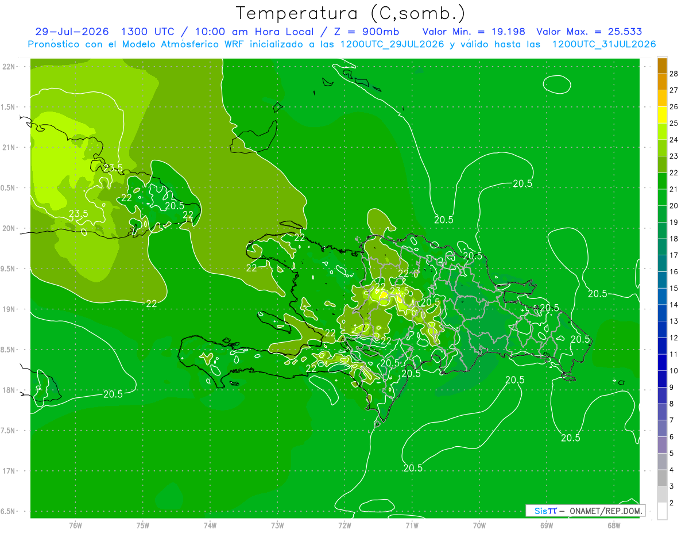
Task: Click the "70W" longitude axis label
Action: (x=479, y=525)
